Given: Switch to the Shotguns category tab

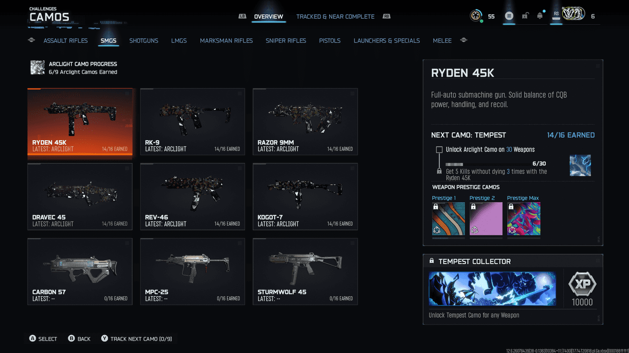Looking at the screenshot, I should click(x=143, y=41).
